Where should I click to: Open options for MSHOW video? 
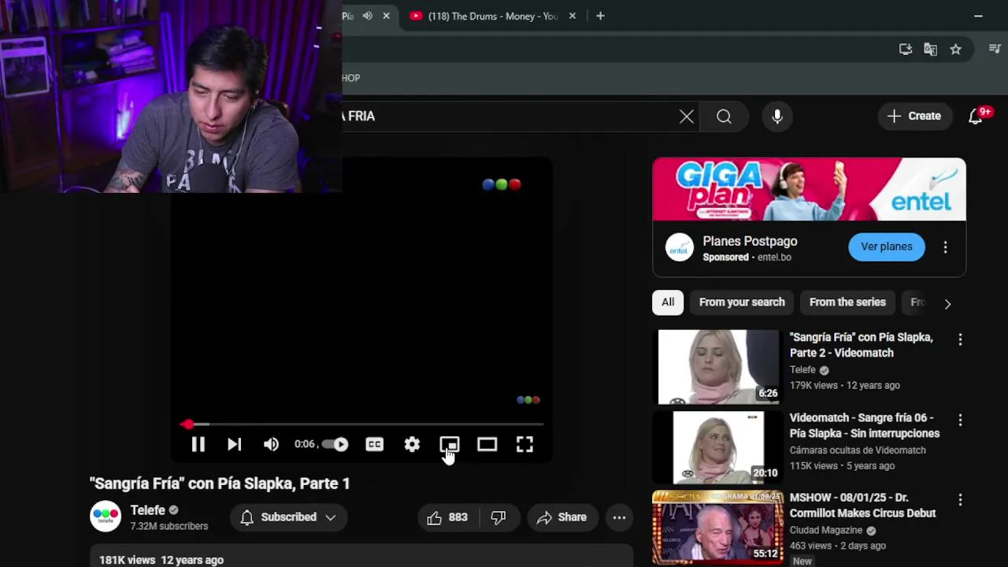[960, 500]
